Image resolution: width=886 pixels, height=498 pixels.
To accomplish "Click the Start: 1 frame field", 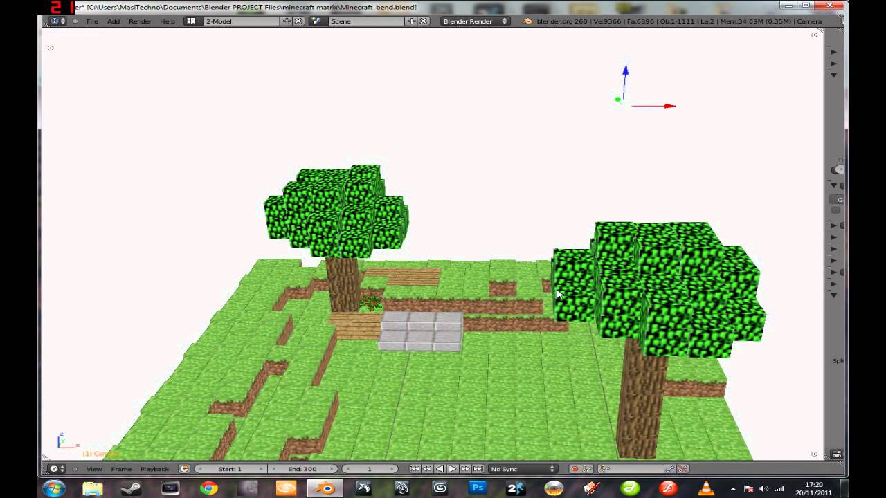I will coord(230,468).
